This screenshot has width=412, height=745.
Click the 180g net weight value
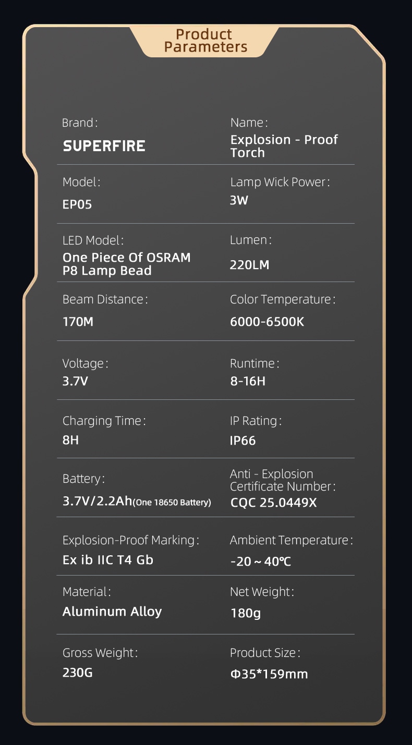point(246,613)
